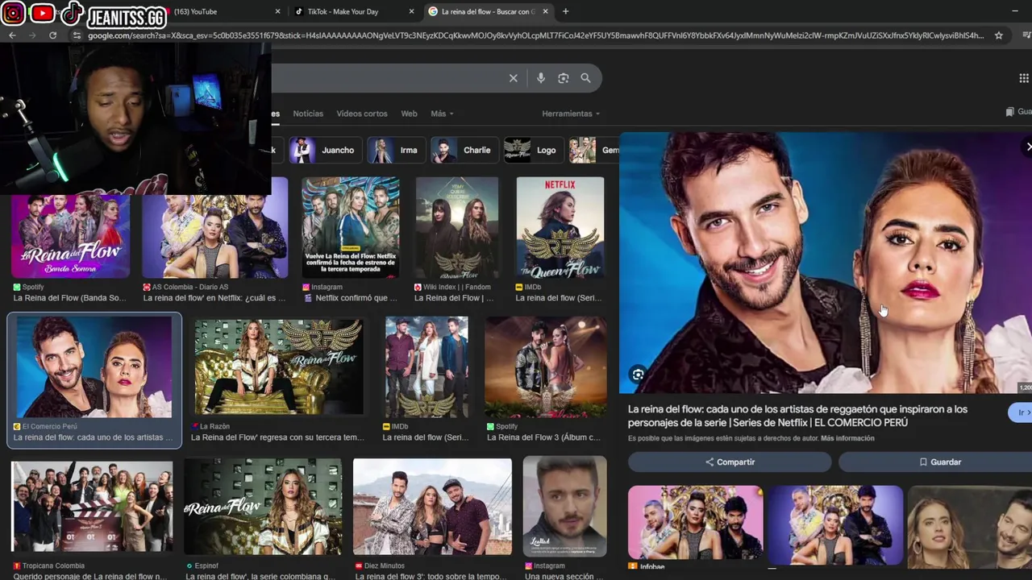Image resolution: width=1032 pixels, height=580 pixels.
Task: Bookmark this page with the star icon
Action: click(998, 35)
